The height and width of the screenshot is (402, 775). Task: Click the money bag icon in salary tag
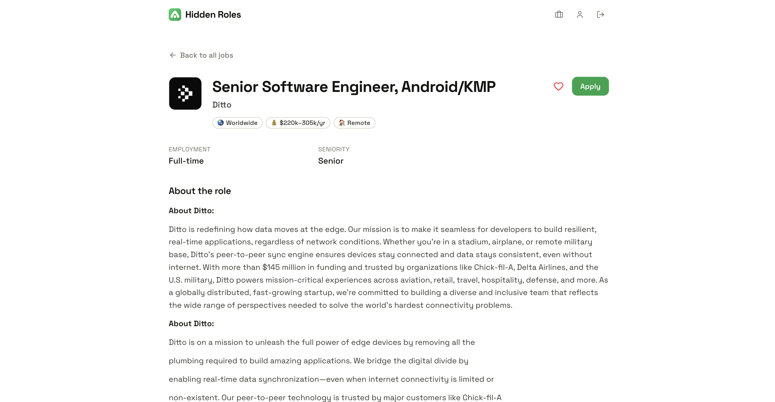tap(274, 123)
